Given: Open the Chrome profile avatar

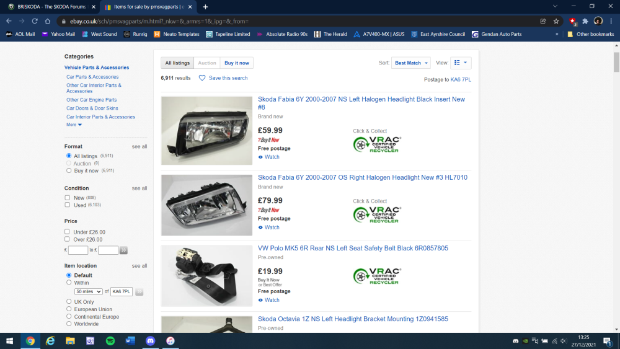Looking at the screenshot, I should [598, 21].
